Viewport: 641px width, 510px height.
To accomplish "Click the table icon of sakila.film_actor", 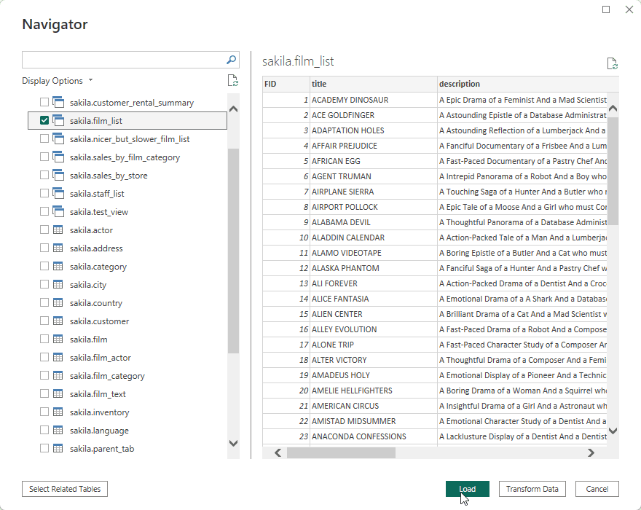I will pyautogui.click(x=58, y=357).
